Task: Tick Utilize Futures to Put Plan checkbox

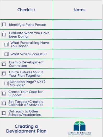Action: tap(4, 74)
